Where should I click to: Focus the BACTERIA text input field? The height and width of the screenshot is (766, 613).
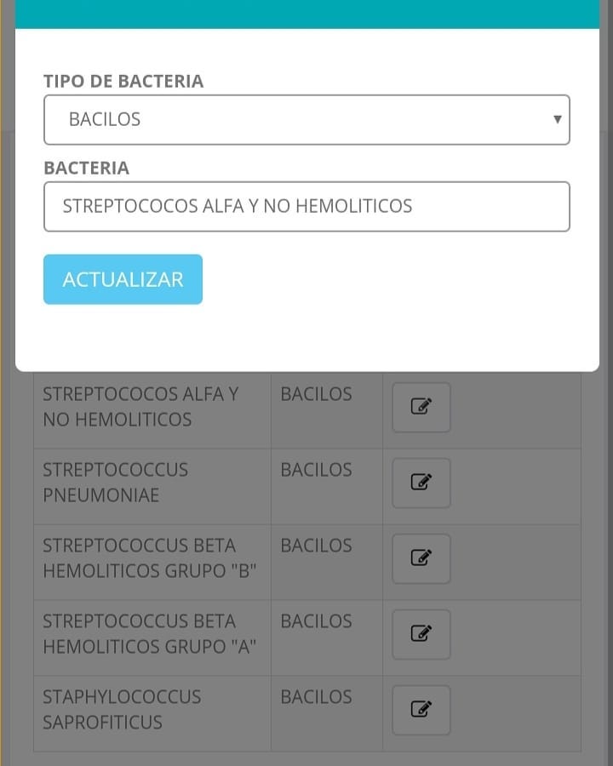click(306, 206)
